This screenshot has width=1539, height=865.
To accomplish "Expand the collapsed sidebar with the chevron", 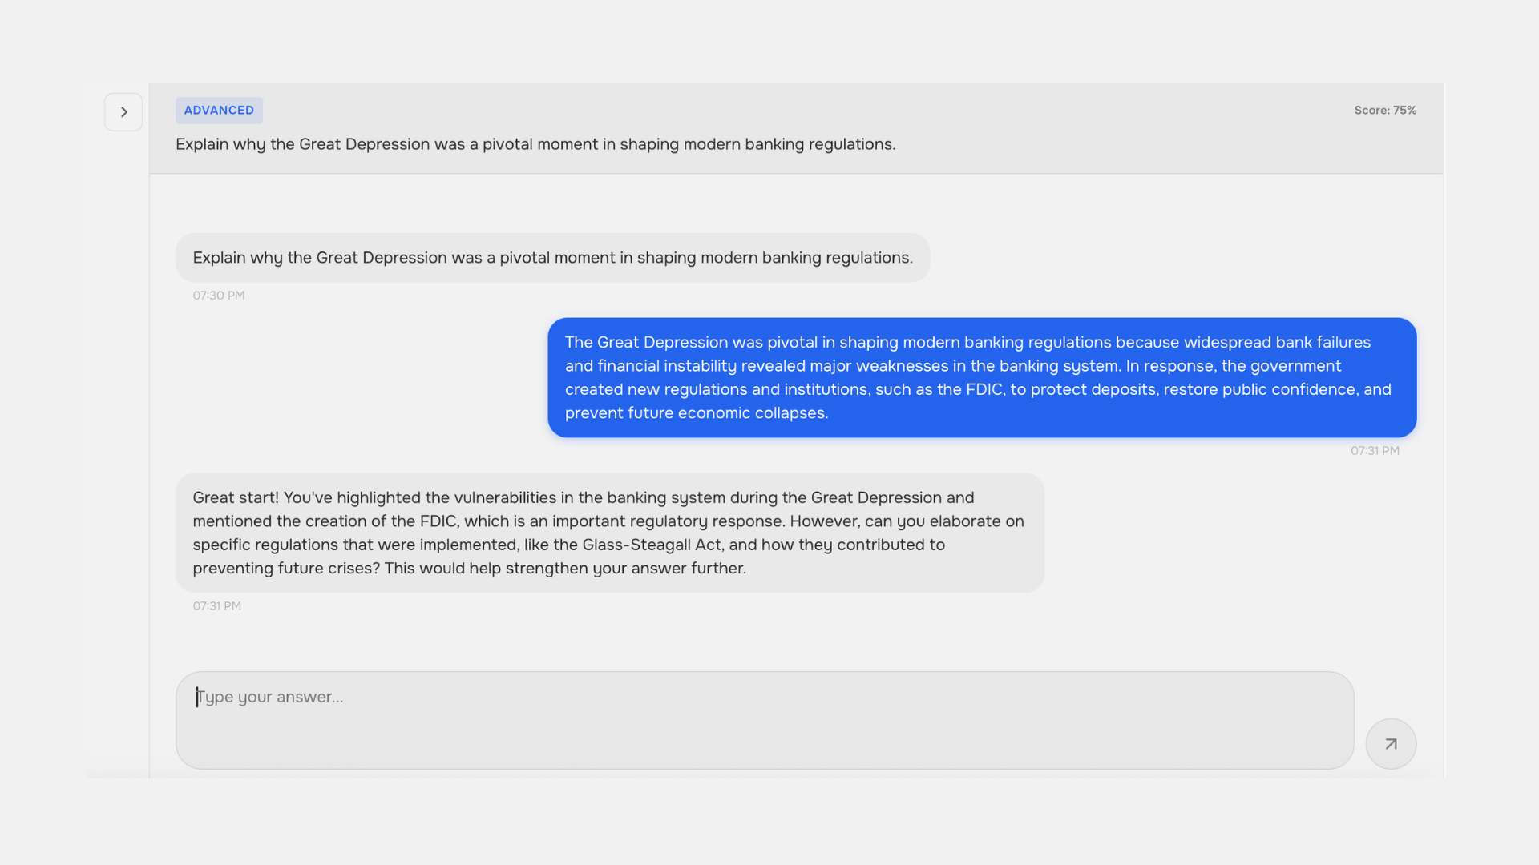I will (123, 112).
